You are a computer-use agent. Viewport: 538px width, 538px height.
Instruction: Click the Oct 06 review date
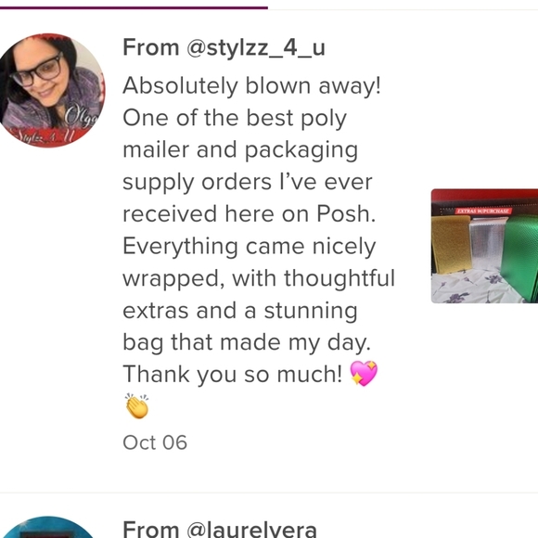[x=155, y=442]
